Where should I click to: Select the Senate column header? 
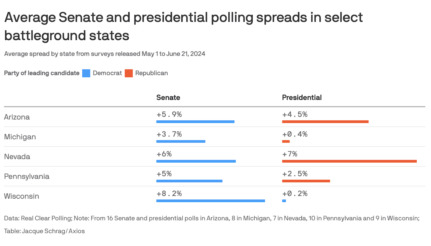coord(168,97)
